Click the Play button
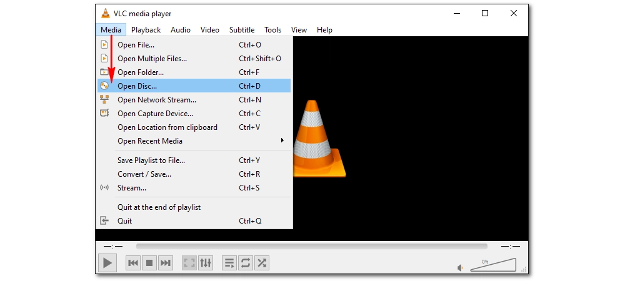This screenshot has width=625, height=281. 107,263
